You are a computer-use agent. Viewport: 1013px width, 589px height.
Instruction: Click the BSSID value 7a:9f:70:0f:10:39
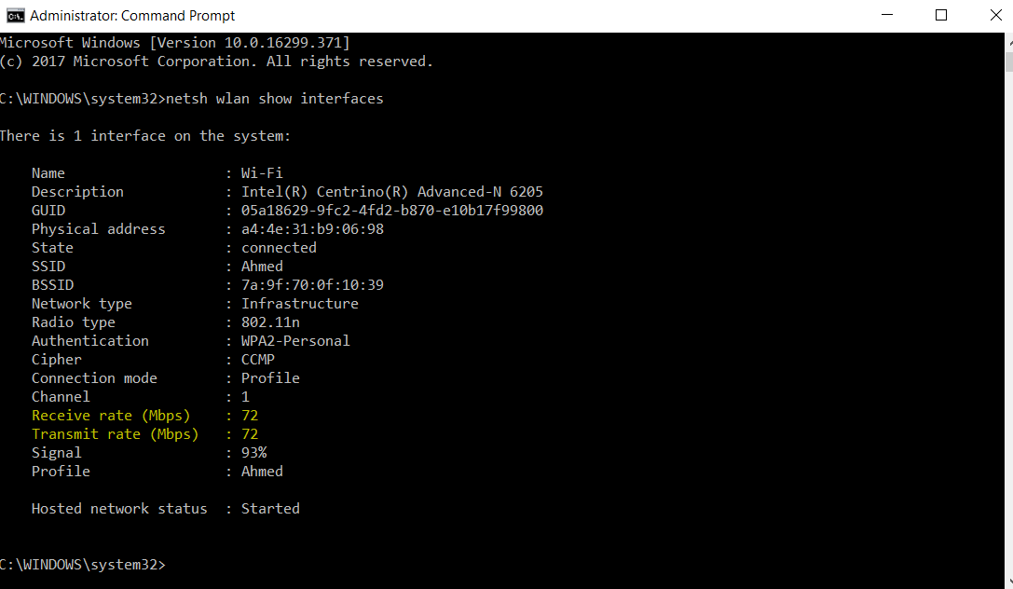(312, 285)
